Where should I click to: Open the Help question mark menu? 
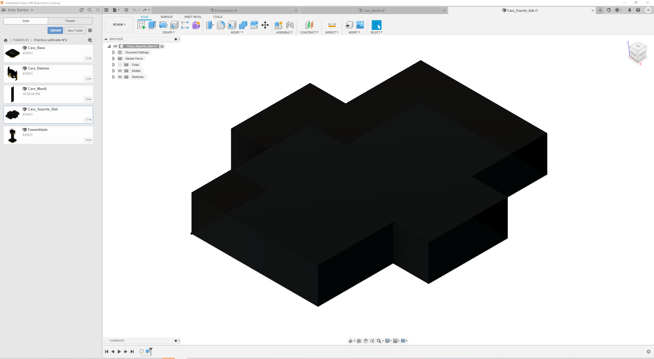[638, 10]
